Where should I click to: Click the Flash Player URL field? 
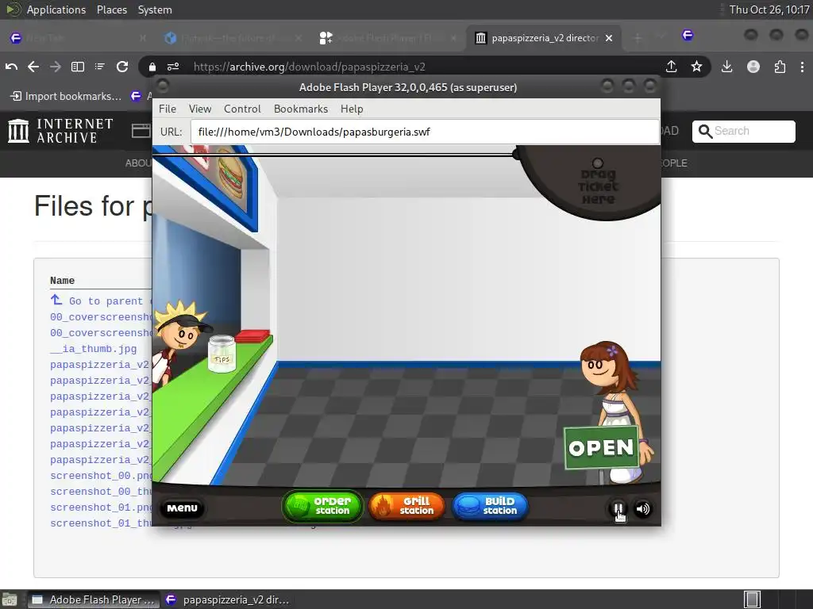[x=425, y=132]
